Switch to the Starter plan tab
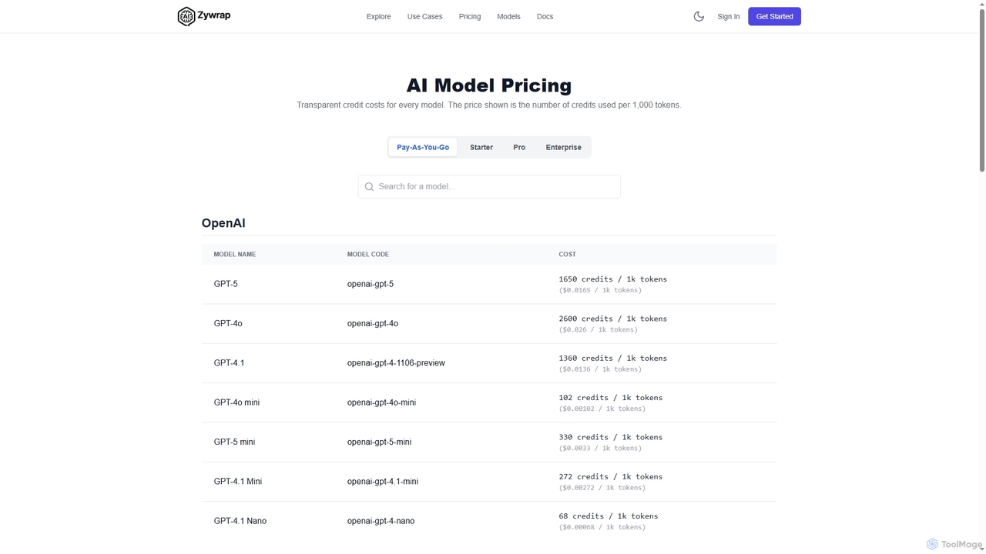 click(x=481, y=147)
